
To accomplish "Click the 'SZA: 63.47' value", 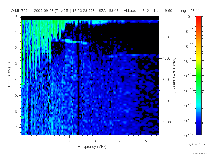I will click(x=109, y=11).
